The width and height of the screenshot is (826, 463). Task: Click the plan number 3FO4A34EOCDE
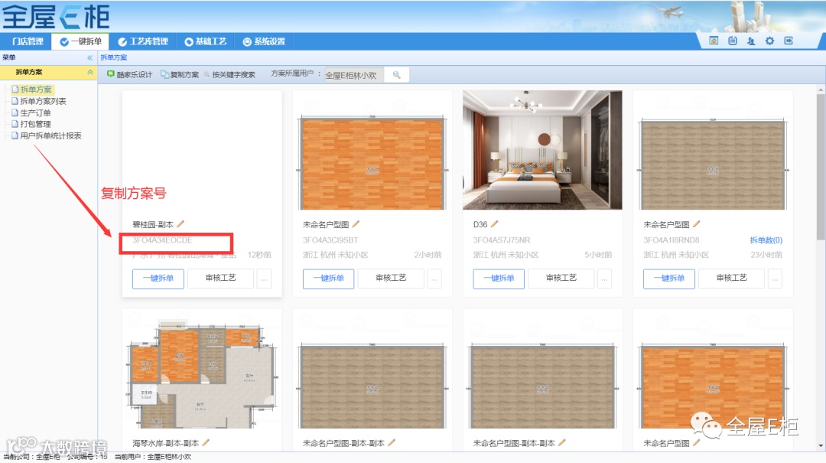pos(162,240)
